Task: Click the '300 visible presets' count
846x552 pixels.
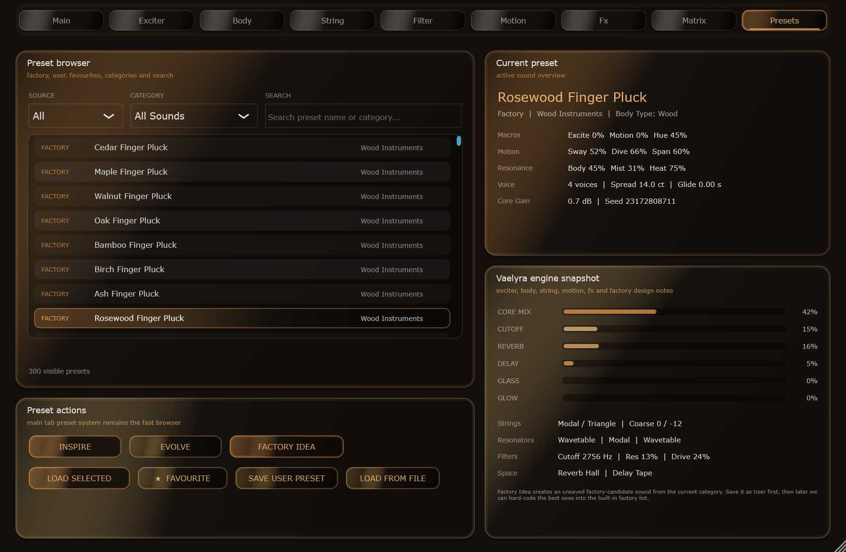Action: pos(59,371)
